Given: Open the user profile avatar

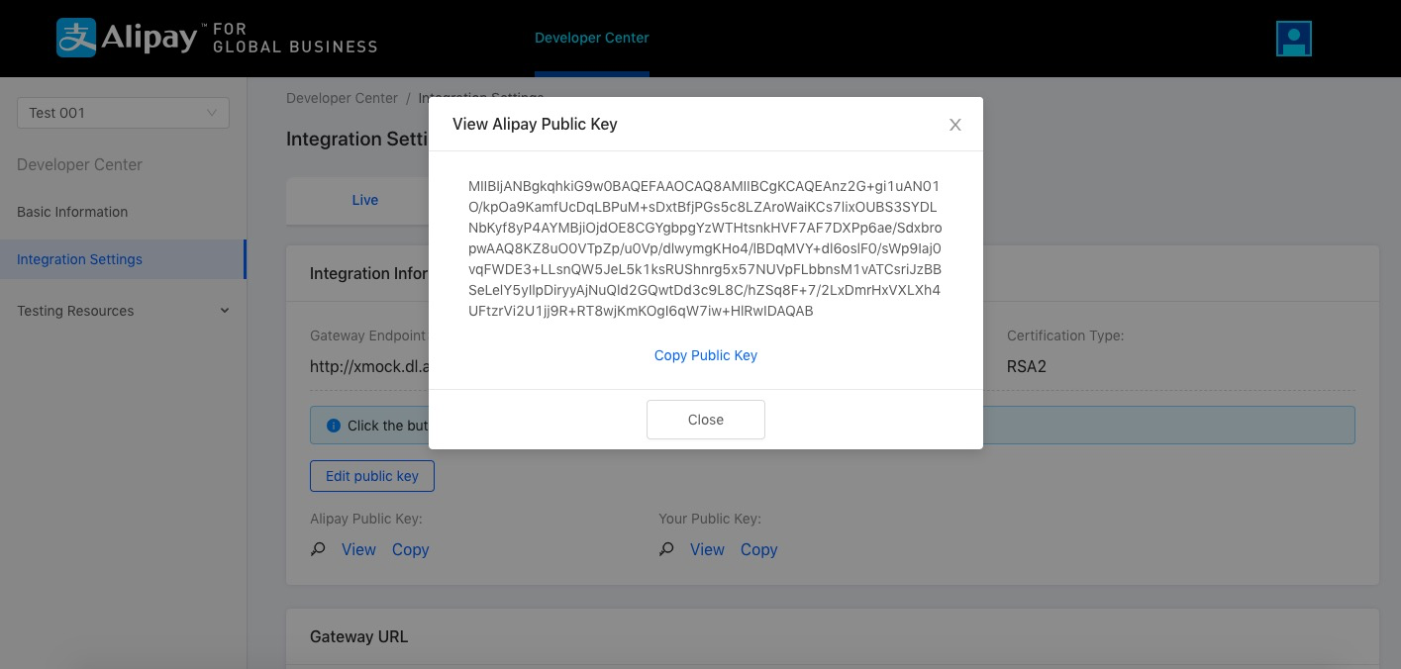Looking at the screenshot, I should pos(1293,39).
